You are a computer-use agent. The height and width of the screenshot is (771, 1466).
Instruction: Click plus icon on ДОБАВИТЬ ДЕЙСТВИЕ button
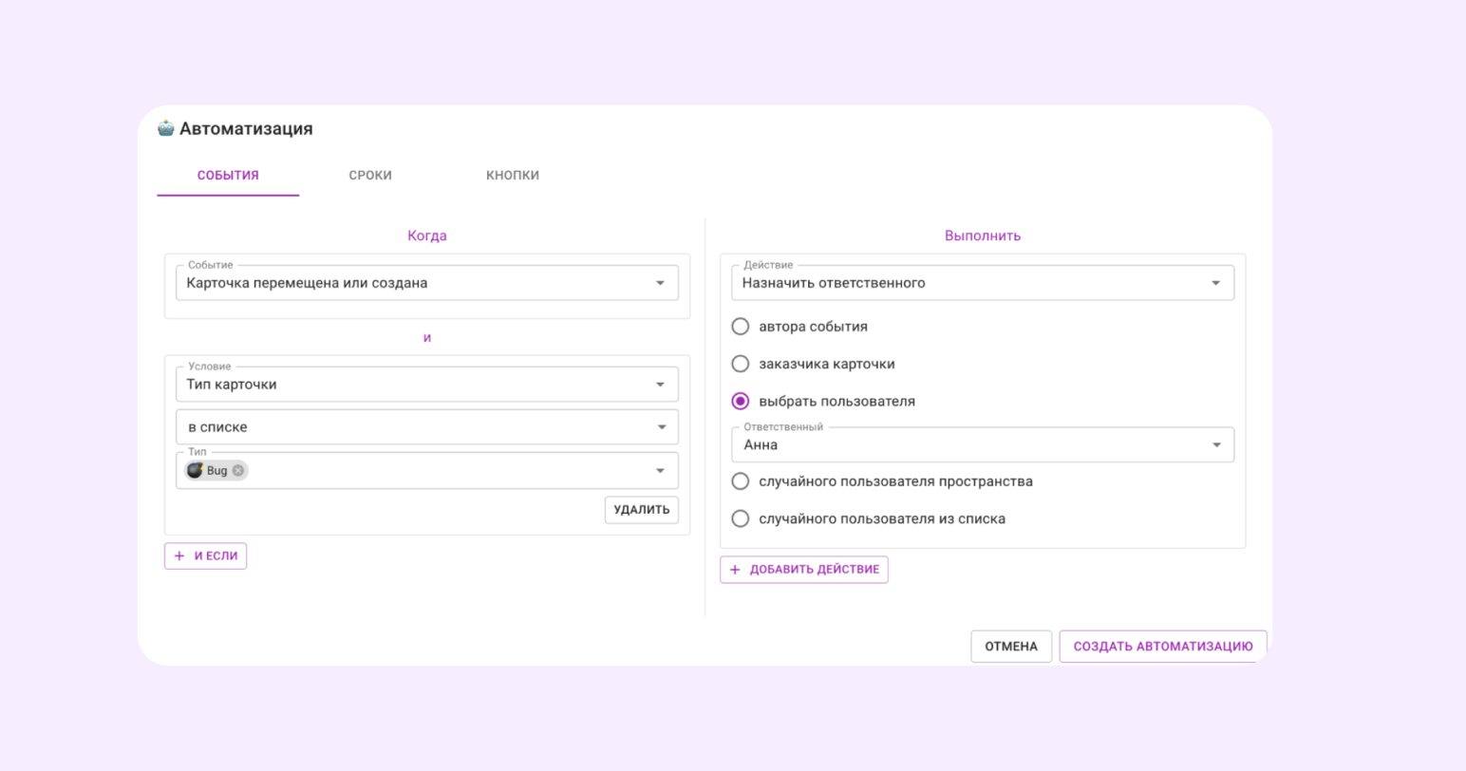(735, 570)
